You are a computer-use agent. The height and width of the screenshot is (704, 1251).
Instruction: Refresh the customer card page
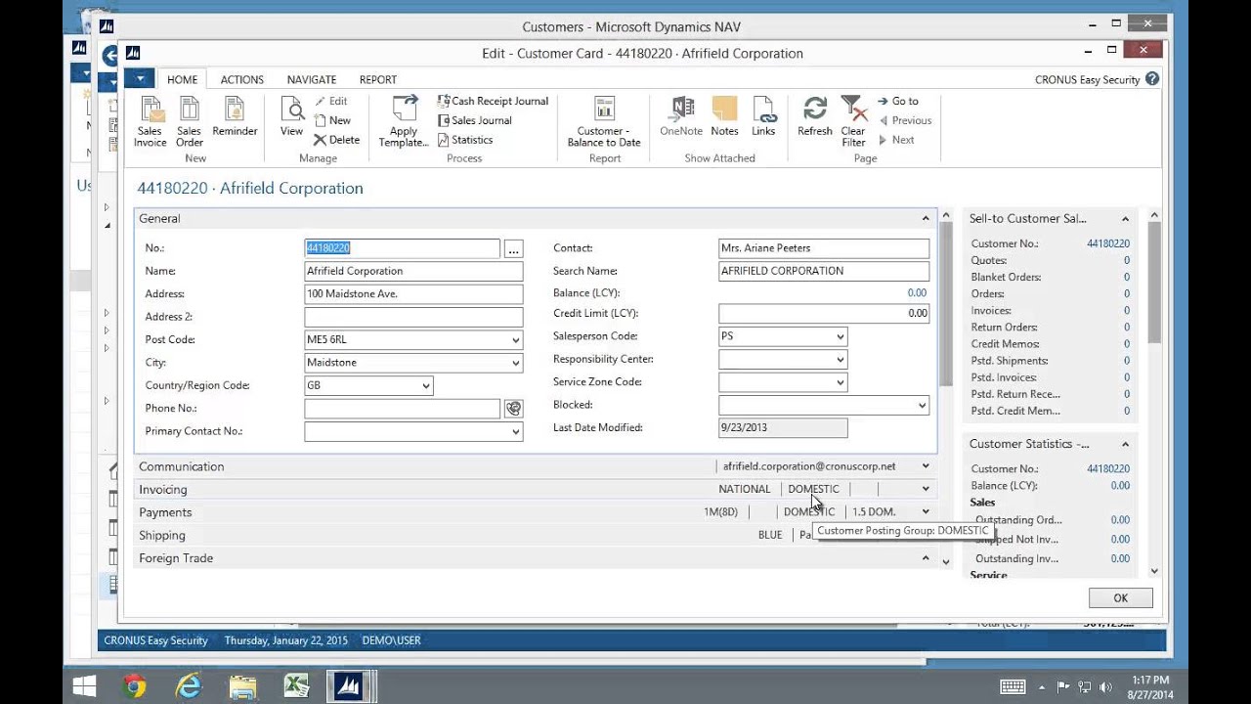tap(814, 116)
